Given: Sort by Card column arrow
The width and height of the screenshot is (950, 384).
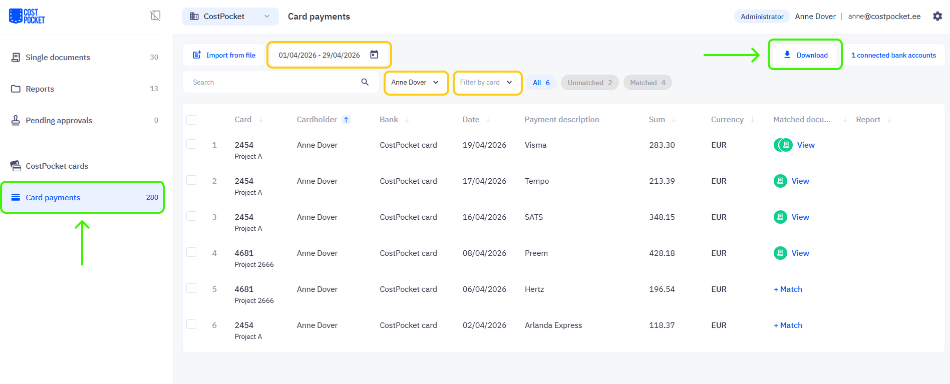Looking at the screenshot, I should [x=260, y=120].
